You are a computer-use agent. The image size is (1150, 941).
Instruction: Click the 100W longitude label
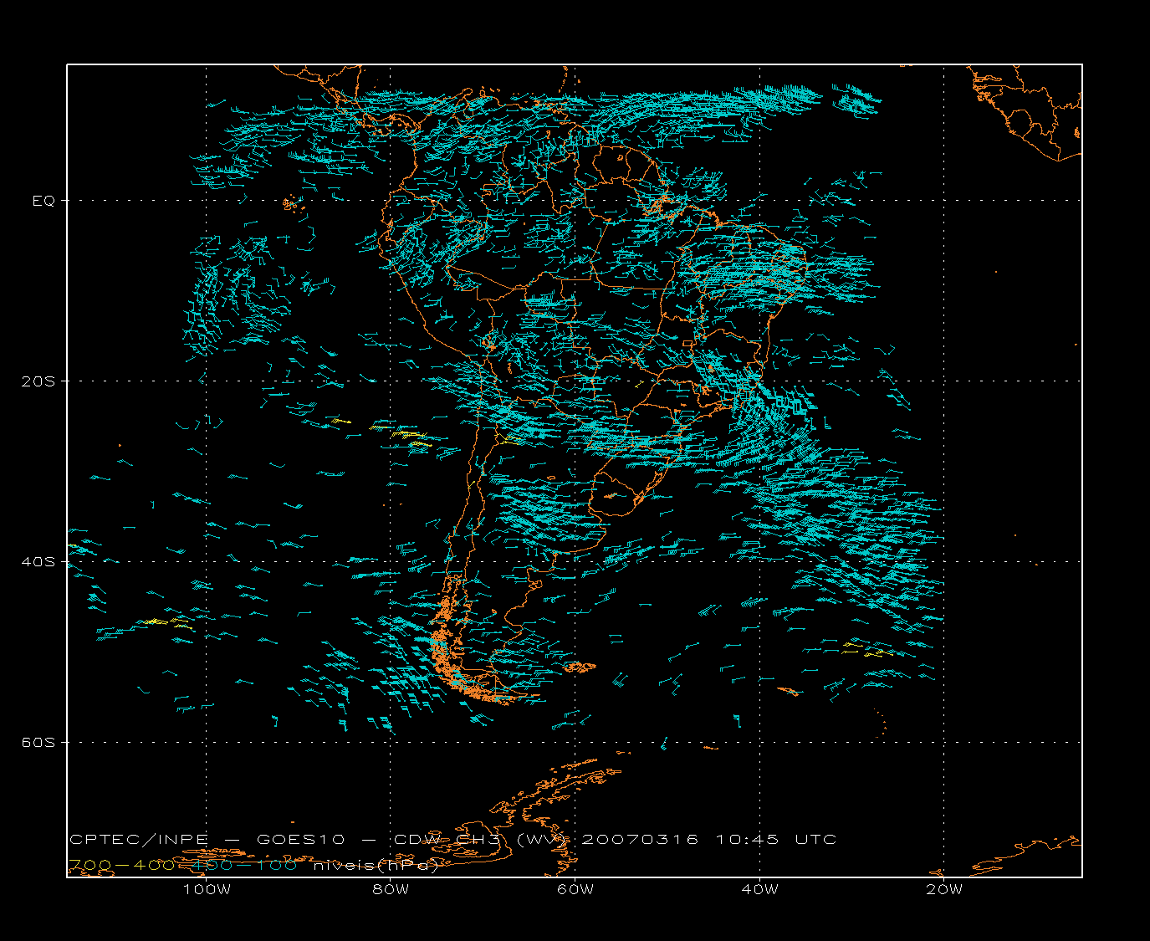[207, 889]
